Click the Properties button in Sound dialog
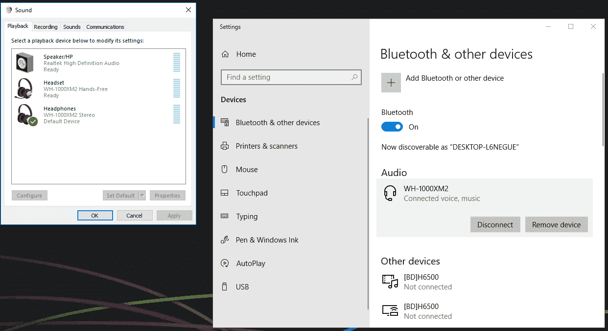The image size is (608, 331). (167, 196)
